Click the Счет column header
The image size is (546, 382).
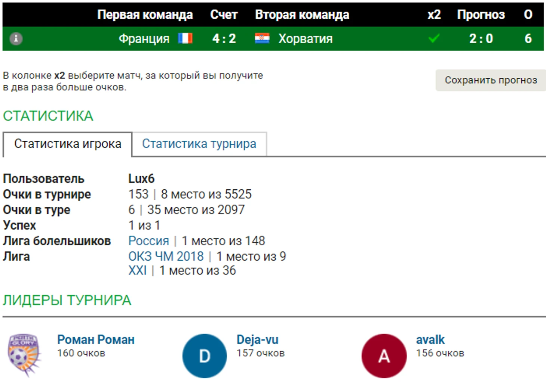click(x=224, y=15)
